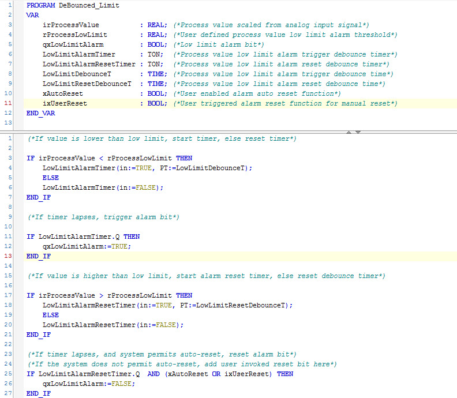Image resolution: width=457 pixels, height=398 pixels.
Task: Click the 'irProcessValue' variable declaration name
Action: pos(71,25)
